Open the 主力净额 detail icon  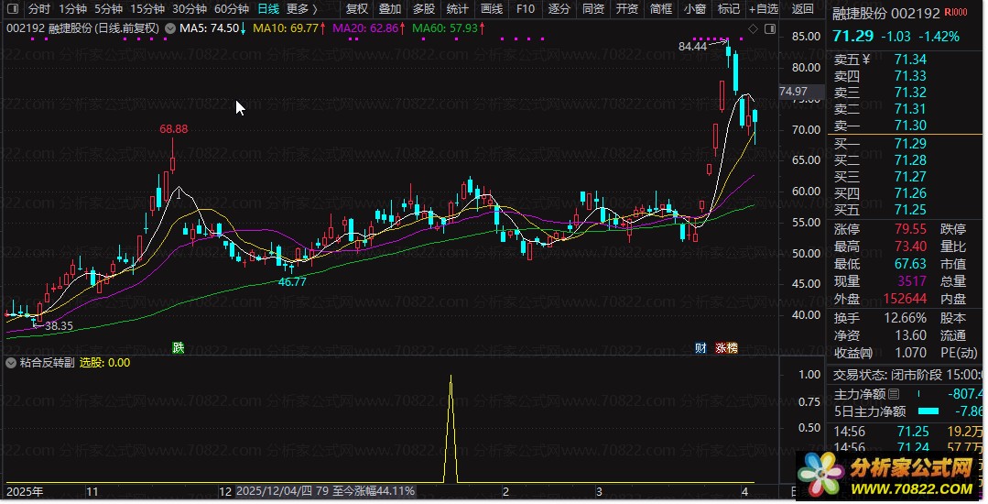(x=894, y=394)
